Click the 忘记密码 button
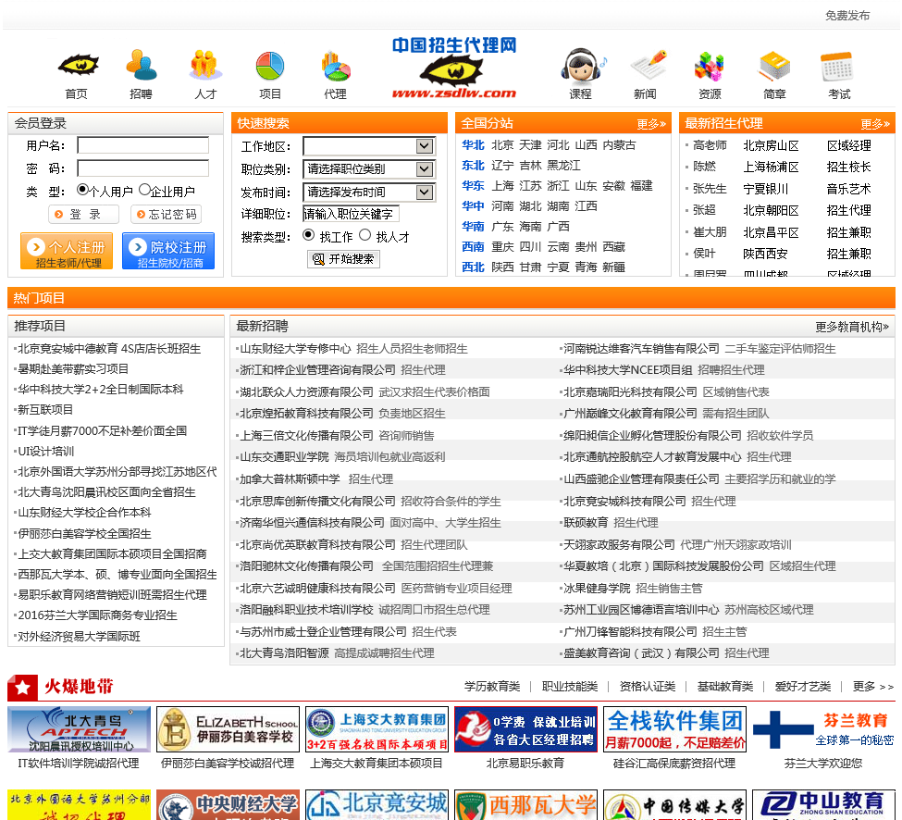 coord(166,214)
